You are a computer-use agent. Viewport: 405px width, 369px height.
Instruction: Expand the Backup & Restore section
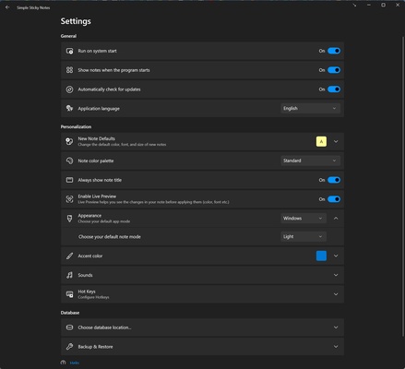(336, 347)
